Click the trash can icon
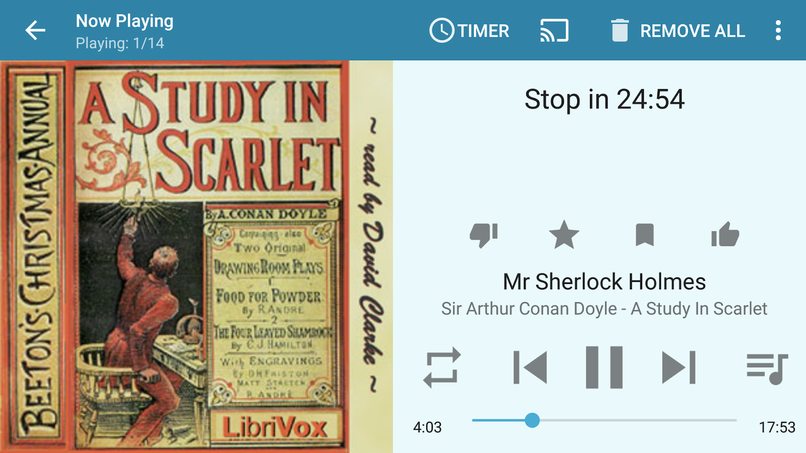 pos(620,31)
